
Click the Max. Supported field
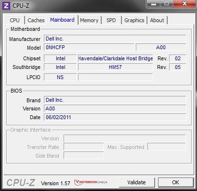[167, 147]
